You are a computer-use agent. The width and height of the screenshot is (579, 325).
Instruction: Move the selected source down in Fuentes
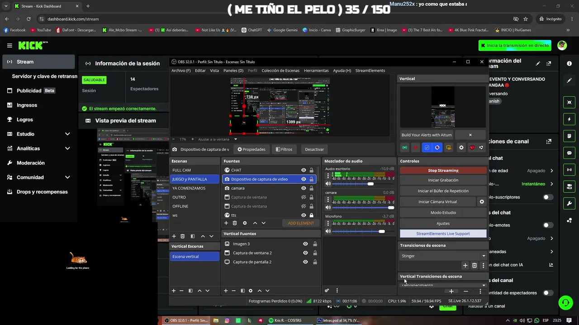(263, 223)
